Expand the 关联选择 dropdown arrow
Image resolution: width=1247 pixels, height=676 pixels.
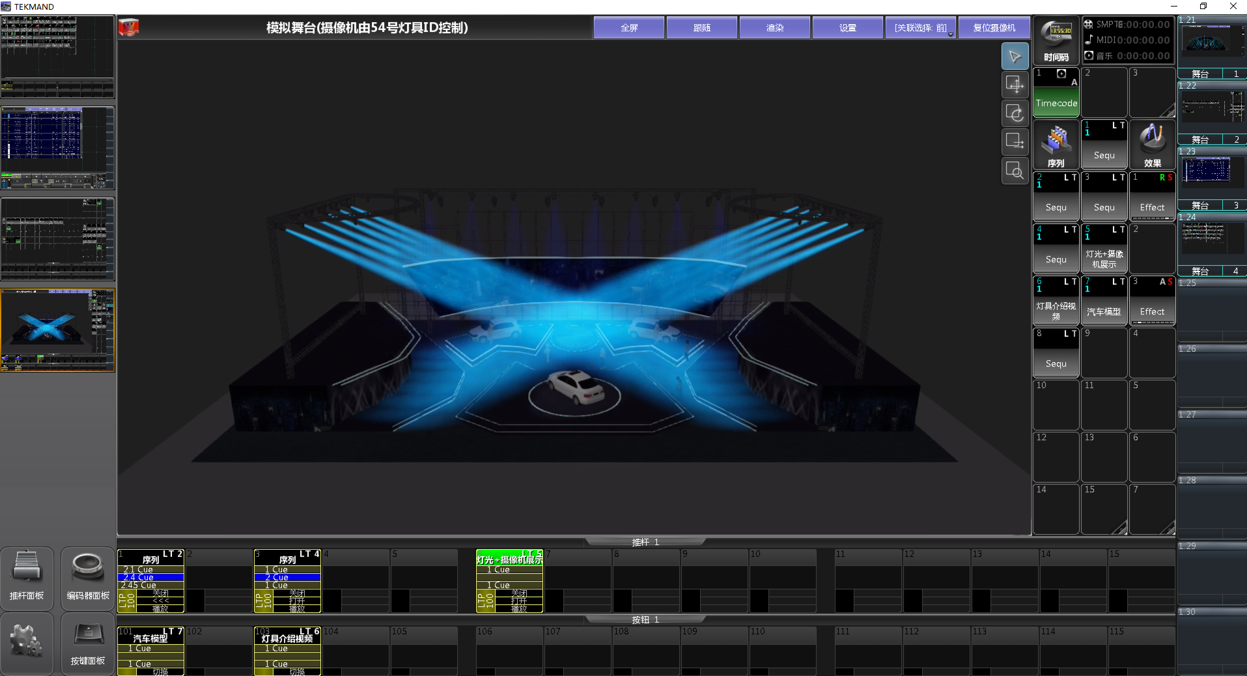[951, 35]
